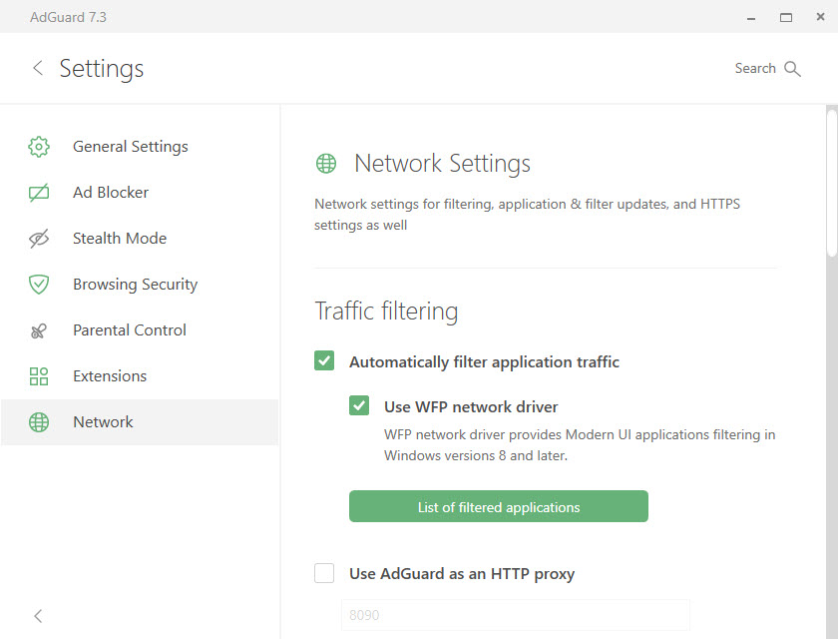Click the magnifying glass search icon

tap(792, 69)
